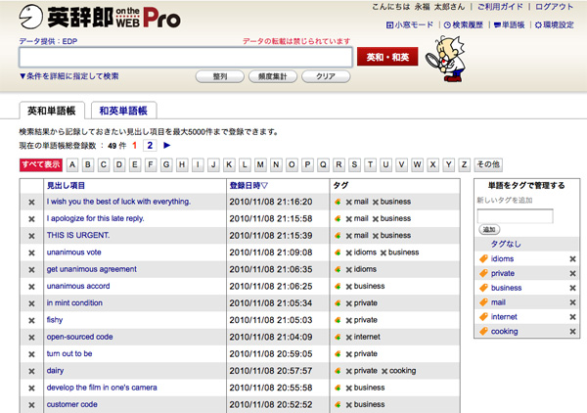Remove 'mail' tag from 'THIS IS URGENT.' row
587x413 pixels.
(349, 236)
